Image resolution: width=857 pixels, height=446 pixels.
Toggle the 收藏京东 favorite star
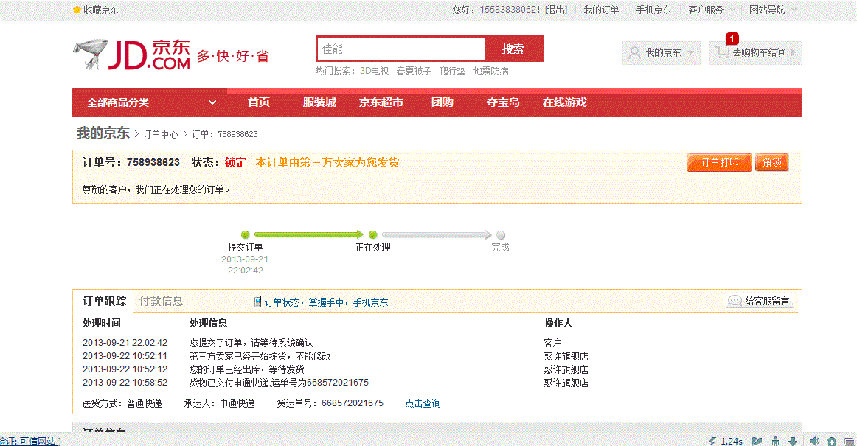(76, 10)
